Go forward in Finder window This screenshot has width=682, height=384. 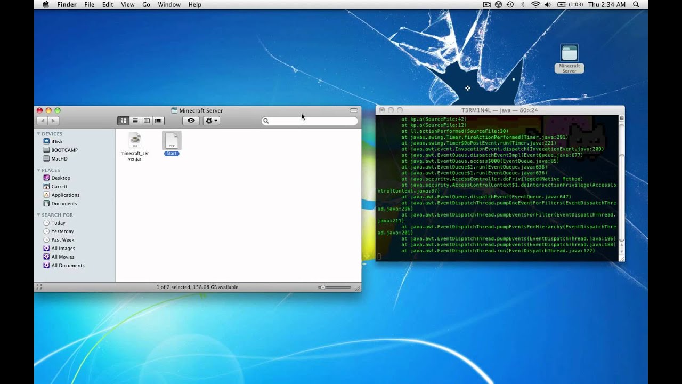pyautogui.click(x=53, y=121)
